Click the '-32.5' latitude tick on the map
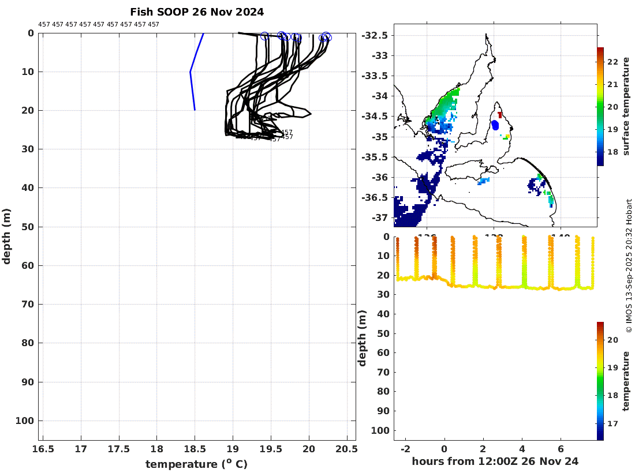The height and width of the screenshot is (473, 635). (x=375, y=36)
